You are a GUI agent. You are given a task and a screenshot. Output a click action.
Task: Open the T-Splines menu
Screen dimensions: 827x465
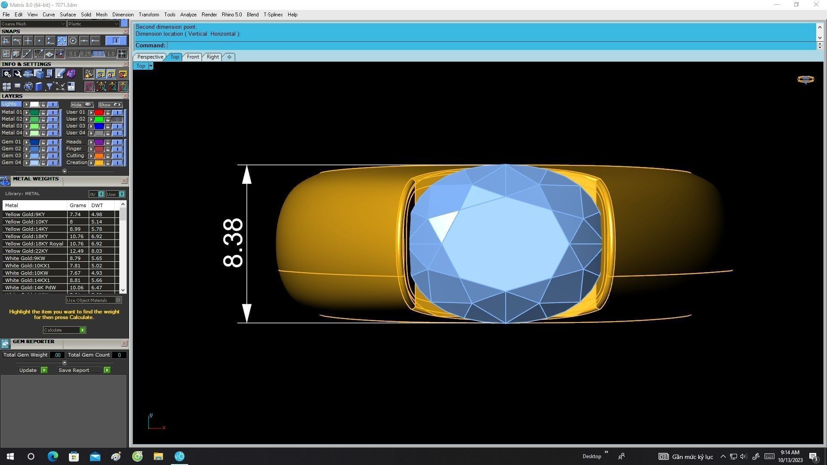pyautogui.click(x=273, y=15)
